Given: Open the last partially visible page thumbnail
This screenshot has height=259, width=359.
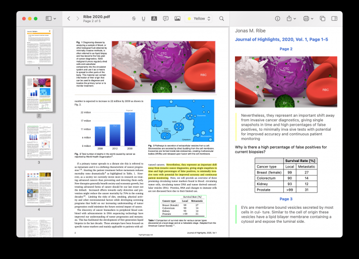Looking at the screenshot, I should pyautogui.click(x=39, y=227).
